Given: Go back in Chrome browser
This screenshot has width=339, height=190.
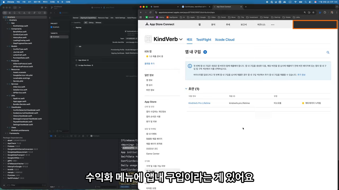Looking at the screenshot, I should 141,12.
